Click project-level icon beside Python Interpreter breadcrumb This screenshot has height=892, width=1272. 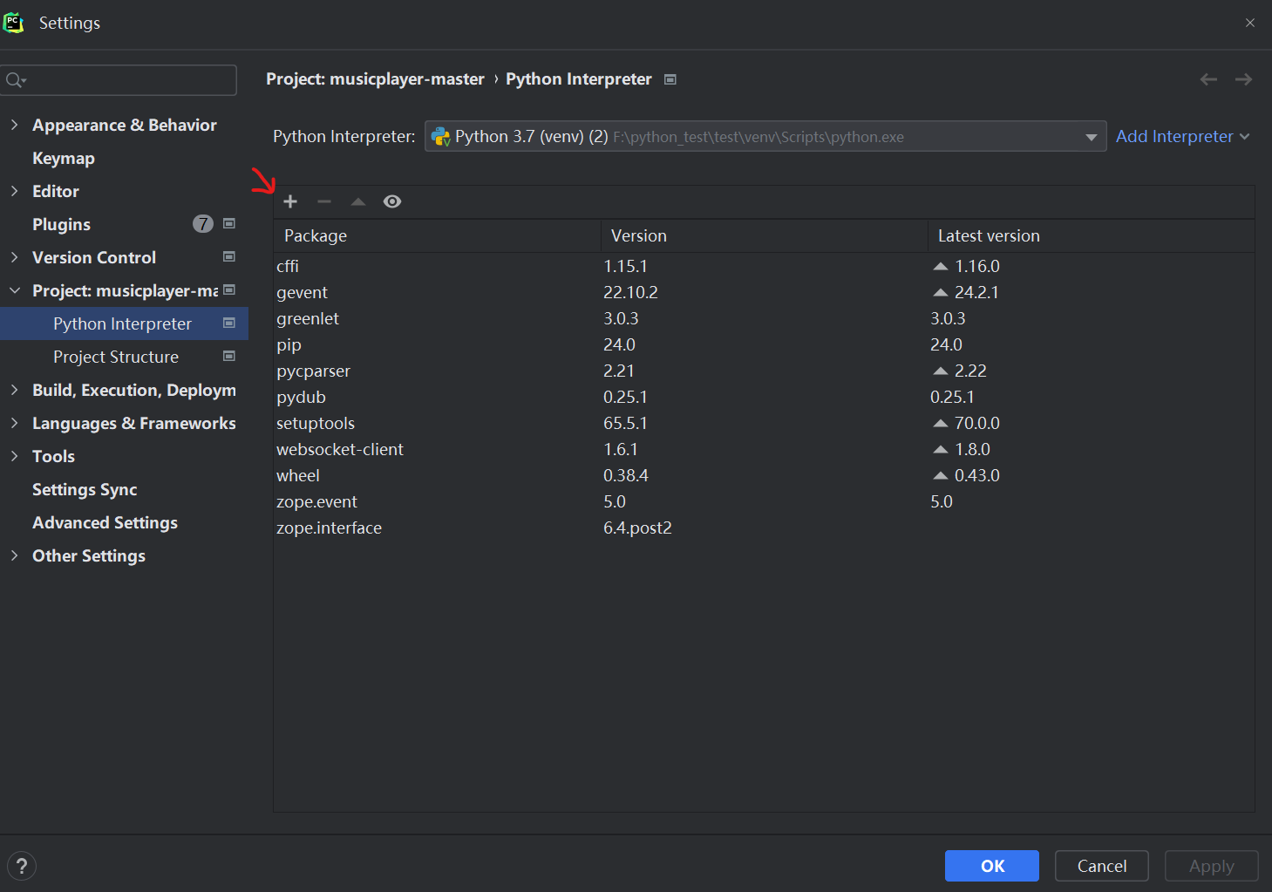coord(670,79)
